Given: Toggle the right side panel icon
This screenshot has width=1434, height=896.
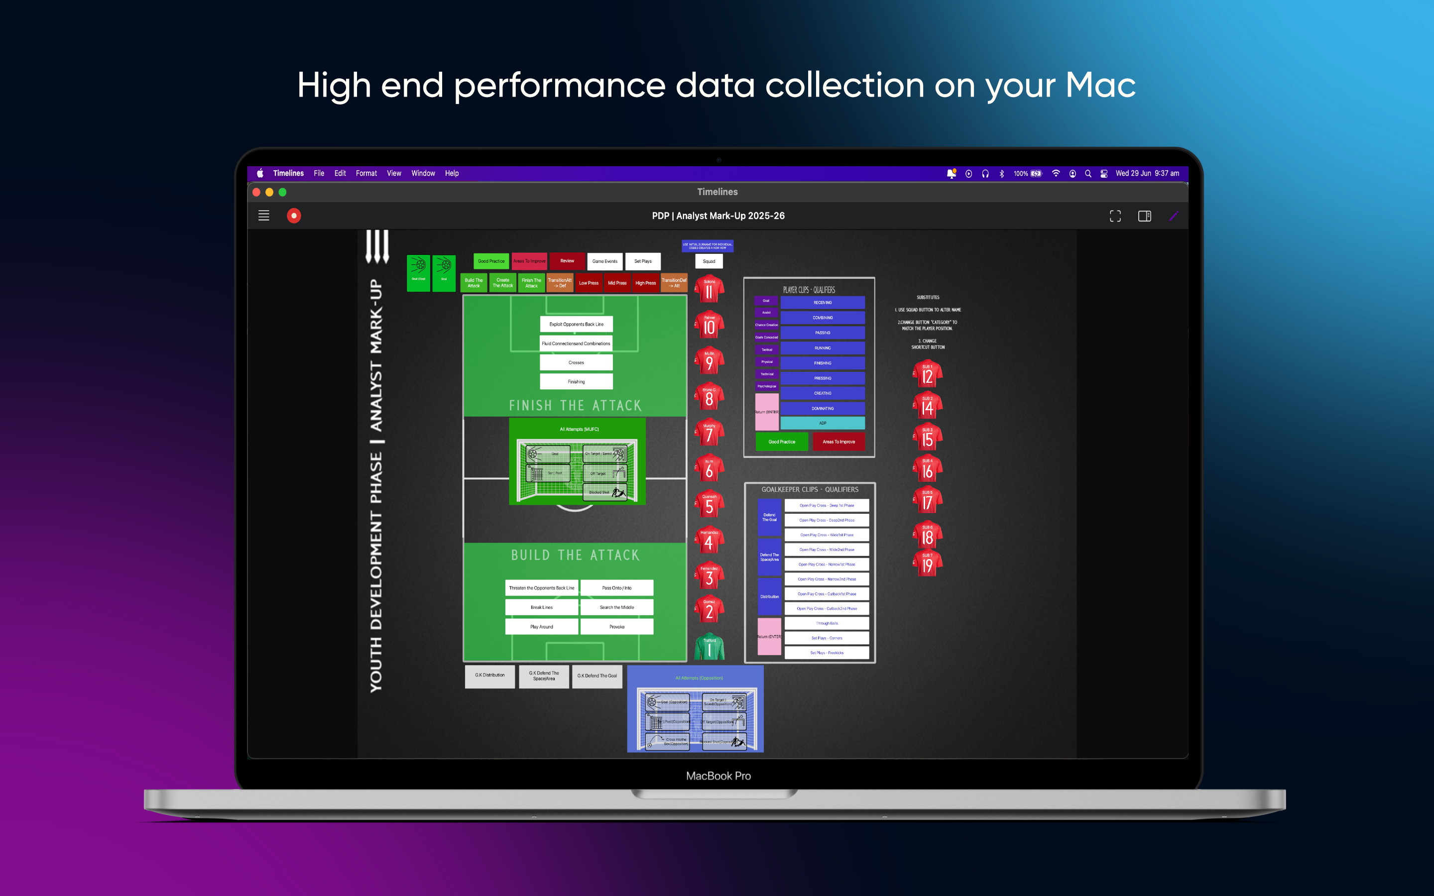Looking at the screenshot, I should click(x=1144, y=217).
